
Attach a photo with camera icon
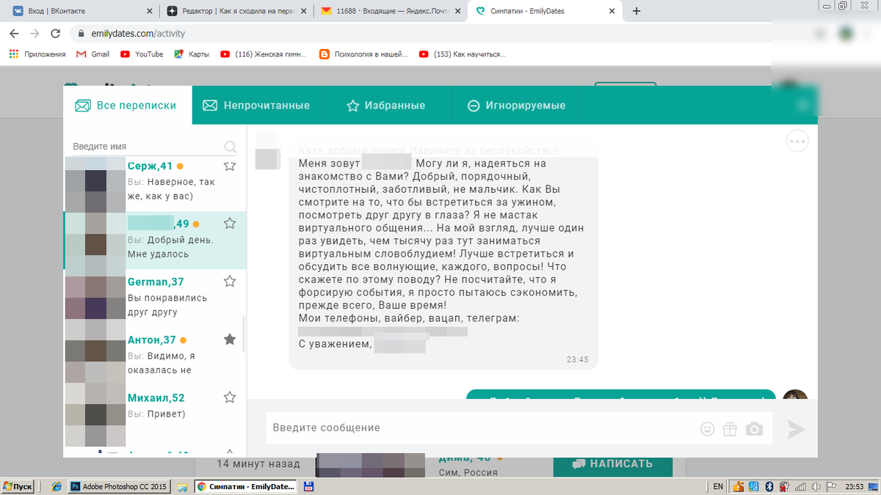click(754, 429)
